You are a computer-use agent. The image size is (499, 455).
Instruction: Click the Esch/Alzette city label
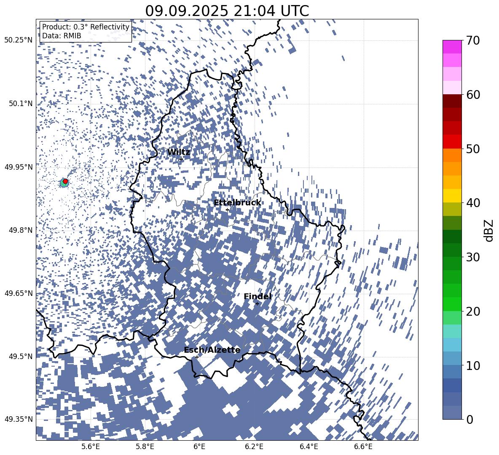tap(212, 350)
